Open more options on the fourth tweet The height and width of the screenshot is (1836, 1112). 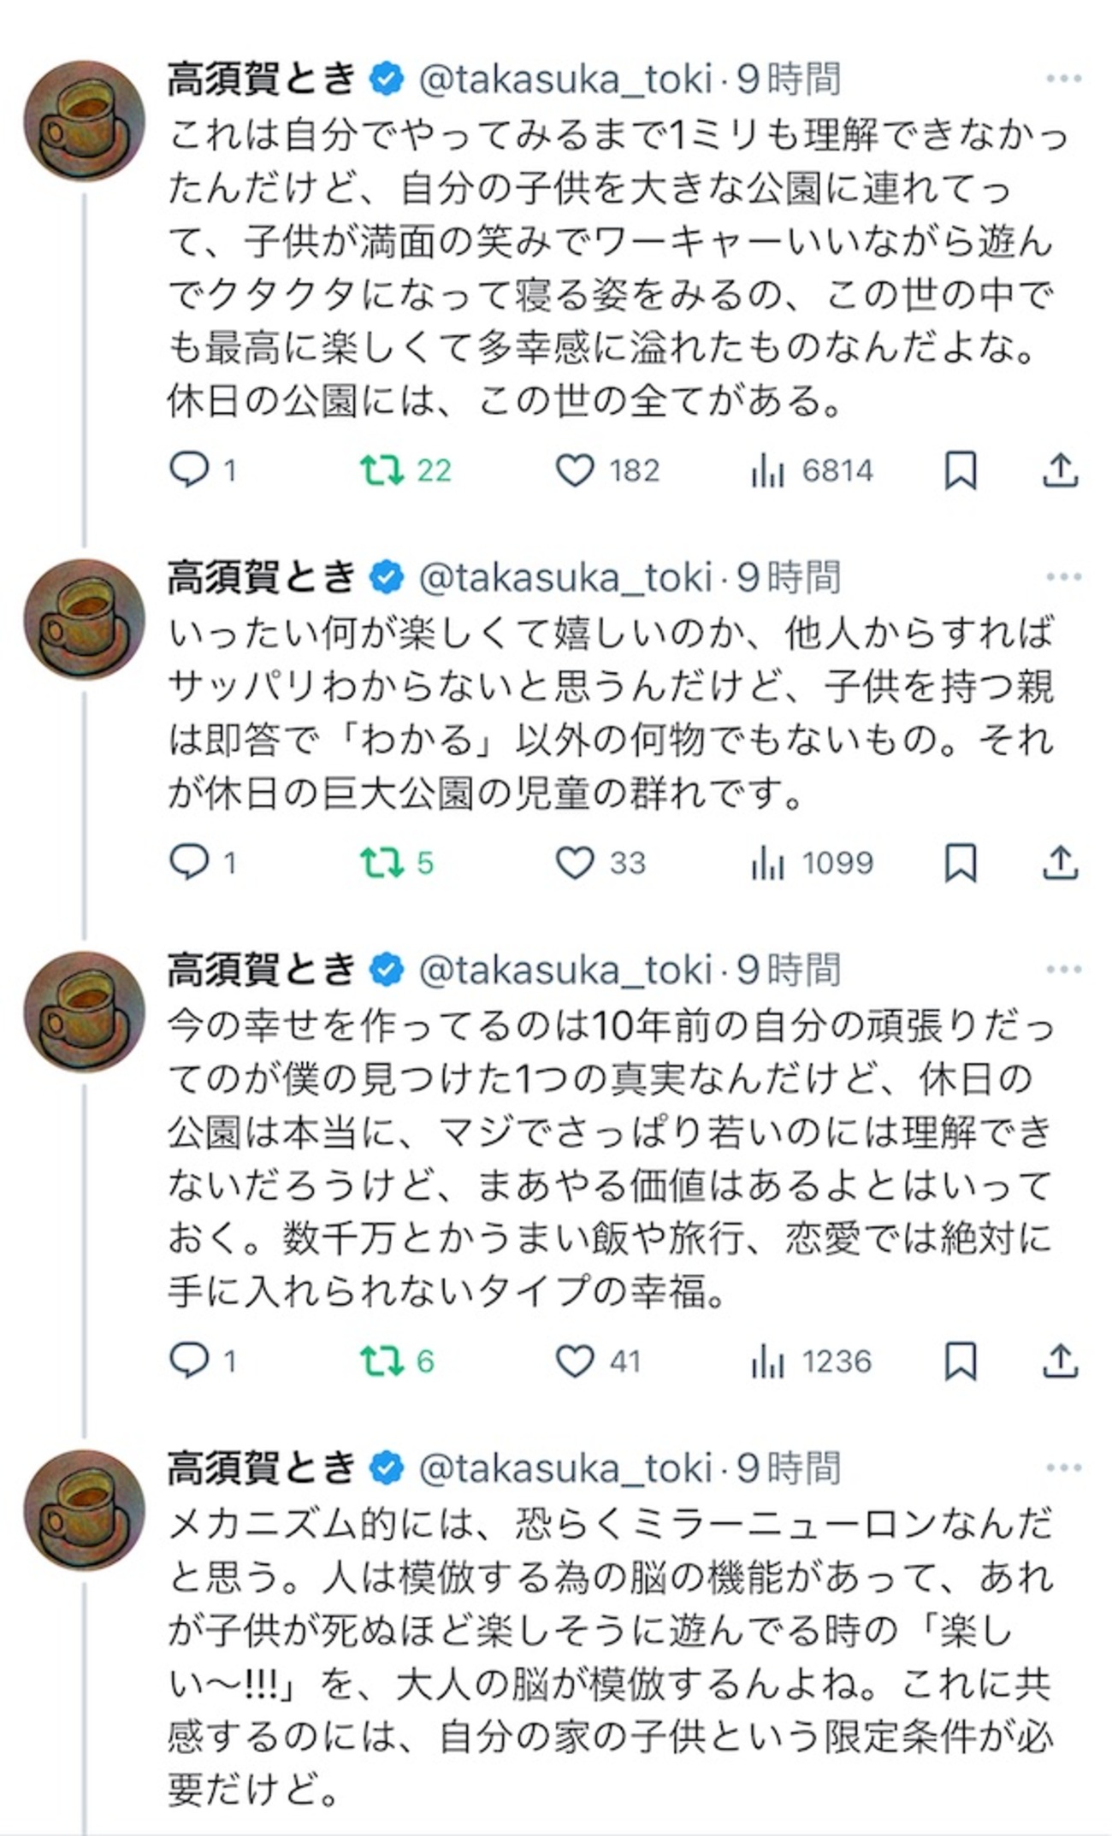click(1063, 1468)
